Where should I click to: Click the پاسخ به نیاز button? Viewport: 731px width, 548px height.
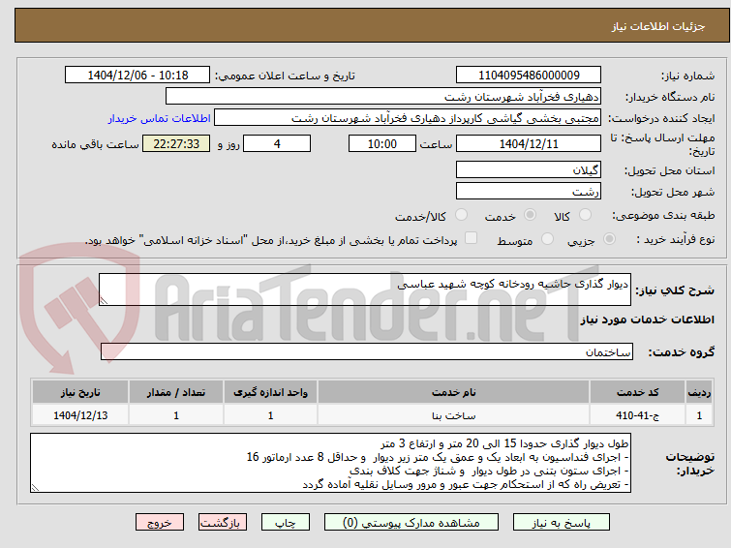point(562,523)
